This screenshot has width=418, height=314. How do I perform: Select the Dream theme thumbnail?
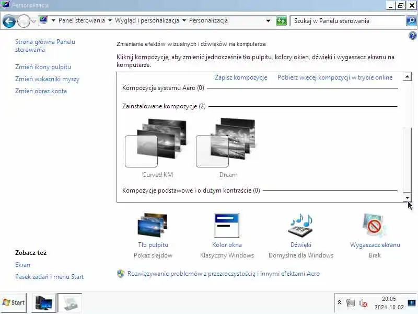(x=226, y=143)
